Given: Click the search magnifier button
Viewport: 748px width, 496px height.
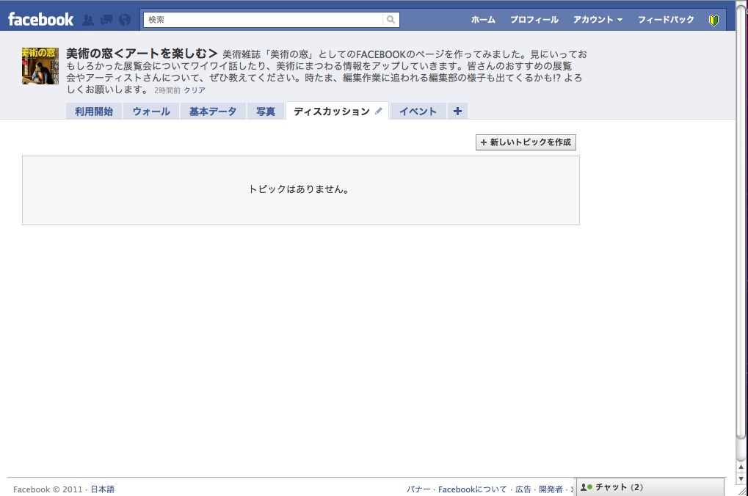Looking at the screenshot, I should (x=391, y=20).
